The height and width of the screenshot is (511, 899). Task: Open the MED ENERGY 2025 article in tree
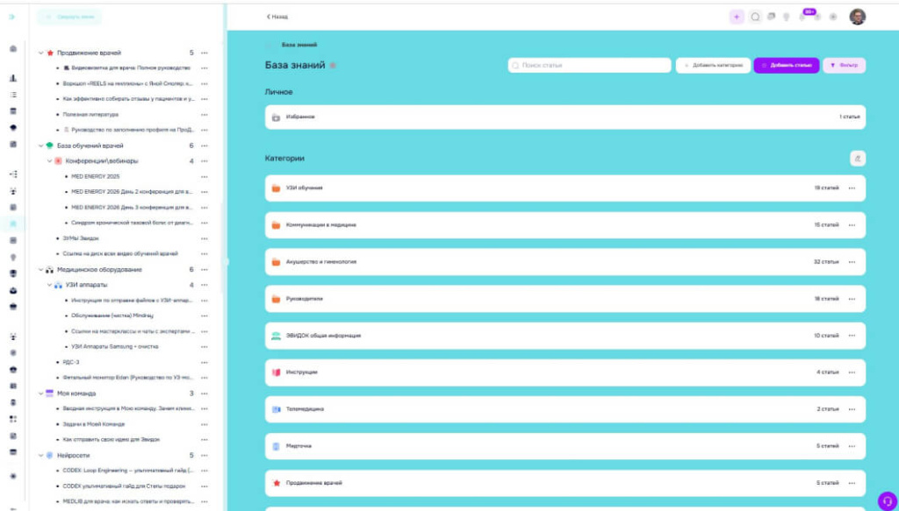(95, 177)
